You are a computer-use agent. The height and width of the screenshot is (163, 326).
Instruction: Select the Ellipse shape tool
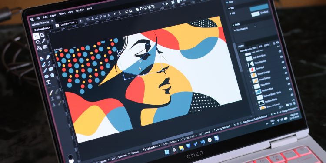click(47, 77)
